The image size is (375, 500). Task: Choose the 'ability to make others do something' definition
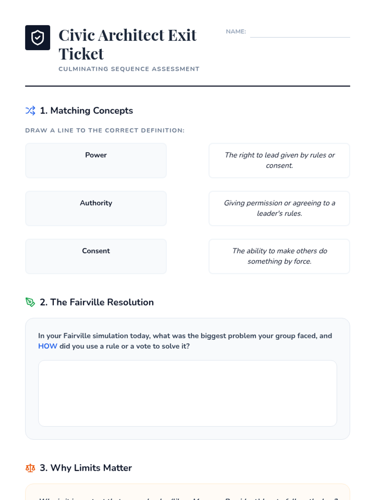point(279,256)
